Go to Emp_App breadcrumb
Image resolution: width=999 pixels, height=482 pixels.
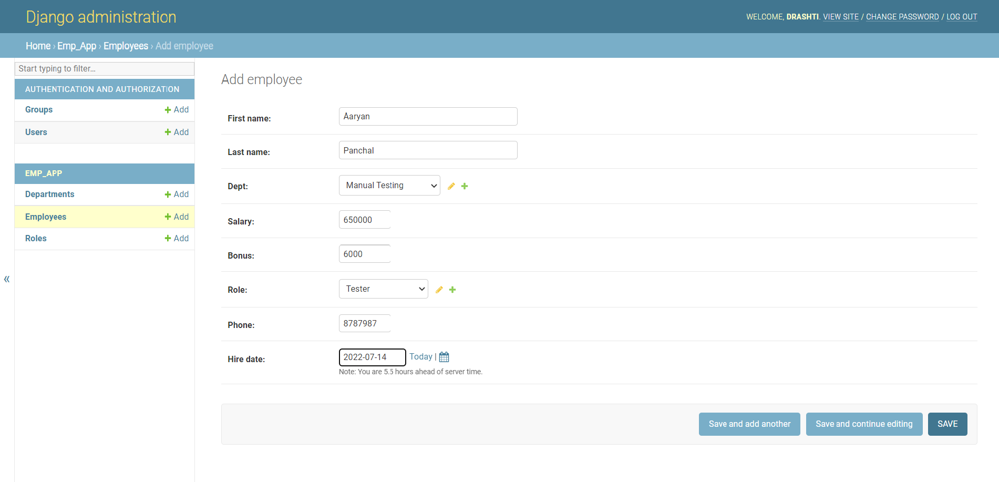point(77,46)
